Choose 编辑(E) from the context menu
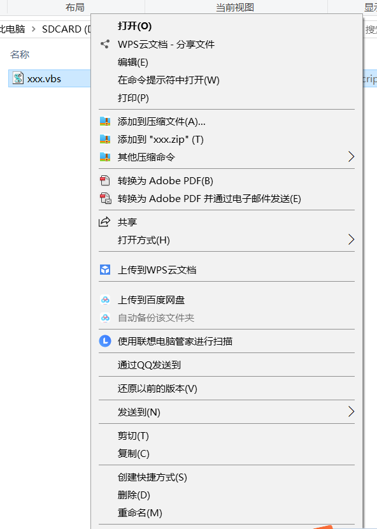This screenshot has width=377, height=529. [x=133, y=62]
